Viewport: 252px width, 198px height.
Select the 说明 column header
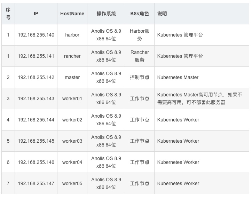tap(162, 14)
